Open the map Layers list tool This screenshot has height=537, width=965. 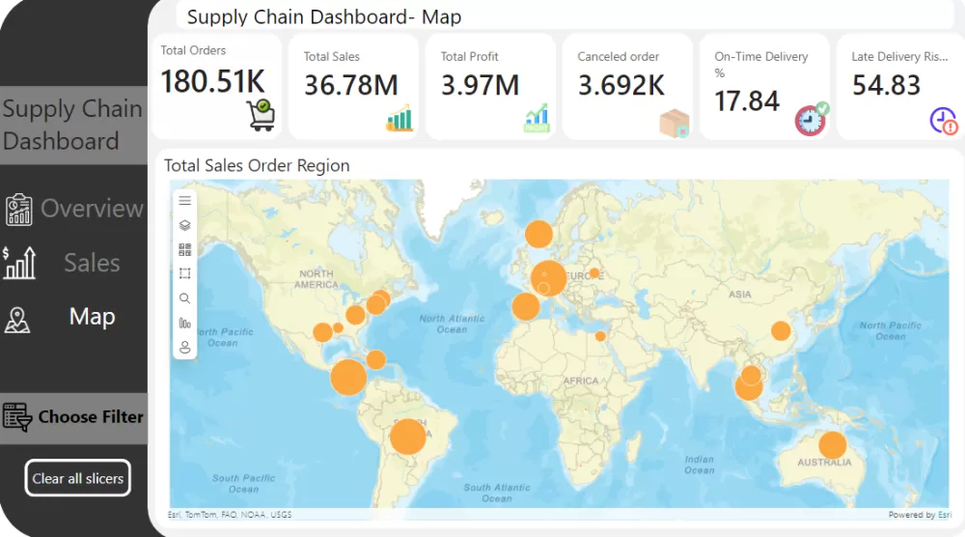(185, 225)
